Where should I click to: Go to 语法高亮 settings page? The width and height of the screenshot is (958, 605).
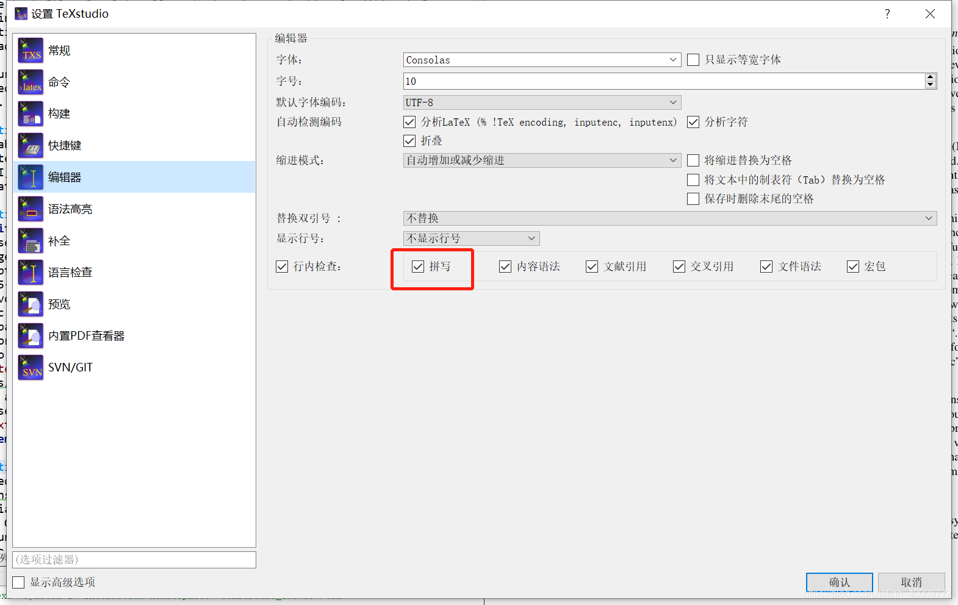134,209
